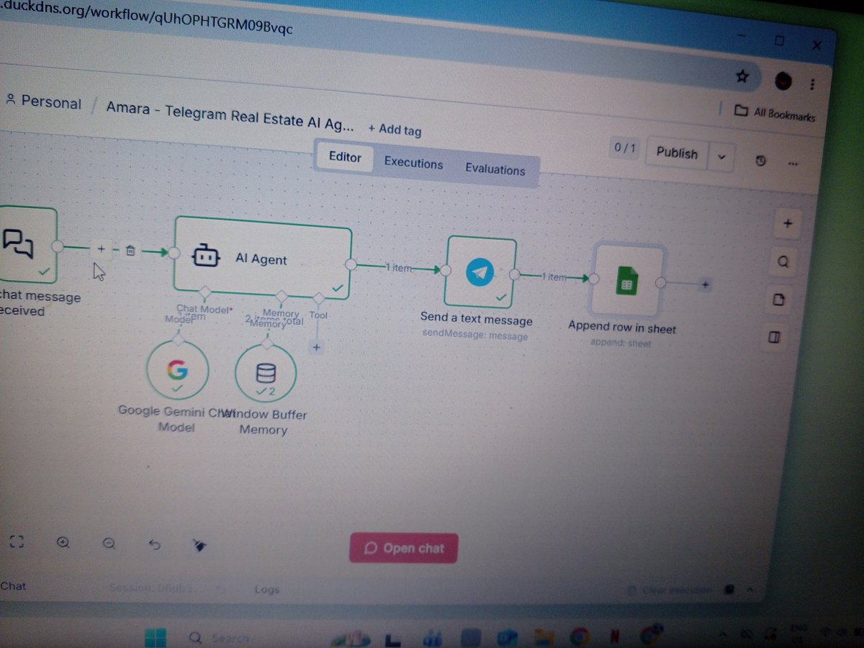Bookmark this page with the star
The width and height of the screenshot is (864, 648).
[x=742, y=76]
